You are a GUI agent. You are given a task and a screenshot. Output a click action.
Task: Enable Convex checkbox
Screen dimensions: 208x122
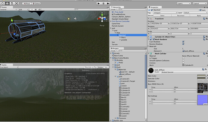[x=183, y=63]
